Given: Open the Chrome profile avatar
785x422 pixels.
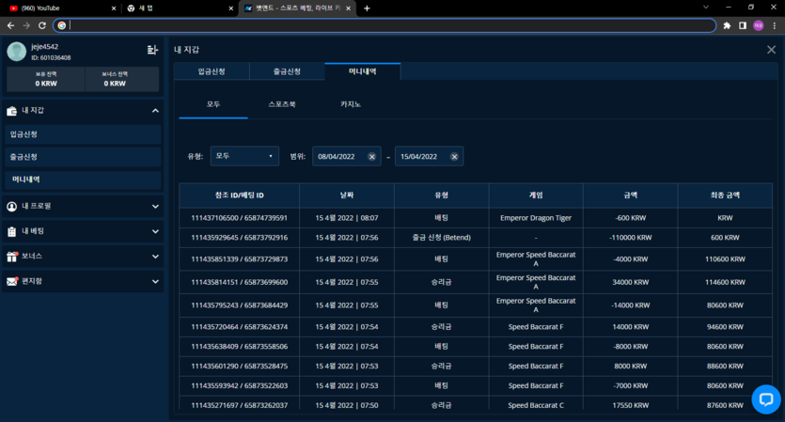Looking at the screenshot, I should tap(759, 25).
